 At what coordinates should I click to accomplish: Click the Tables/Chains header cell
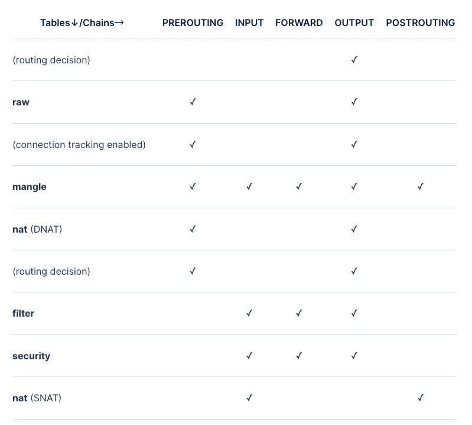[82, 23]
